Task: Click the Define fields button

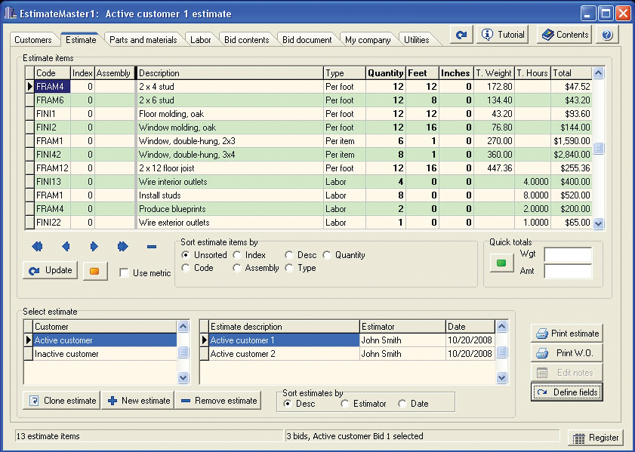Action: 566,392
